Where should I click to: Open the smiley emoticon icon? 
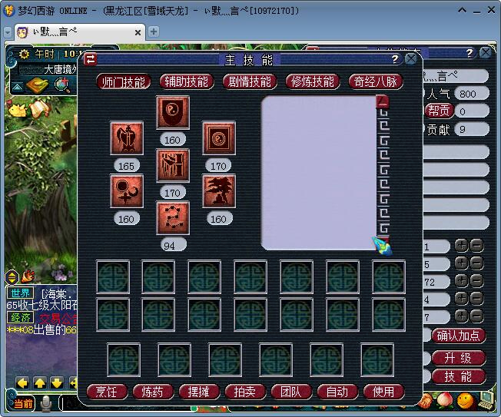(465, 400)
